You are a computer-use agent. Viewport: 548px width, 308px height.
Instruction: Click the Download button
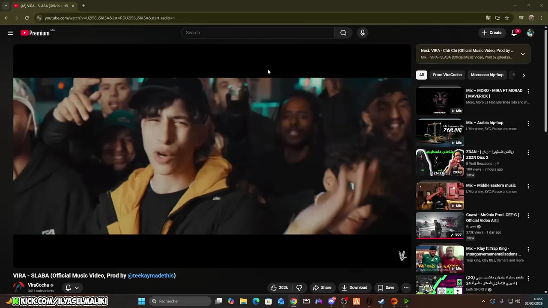(354, 287)
